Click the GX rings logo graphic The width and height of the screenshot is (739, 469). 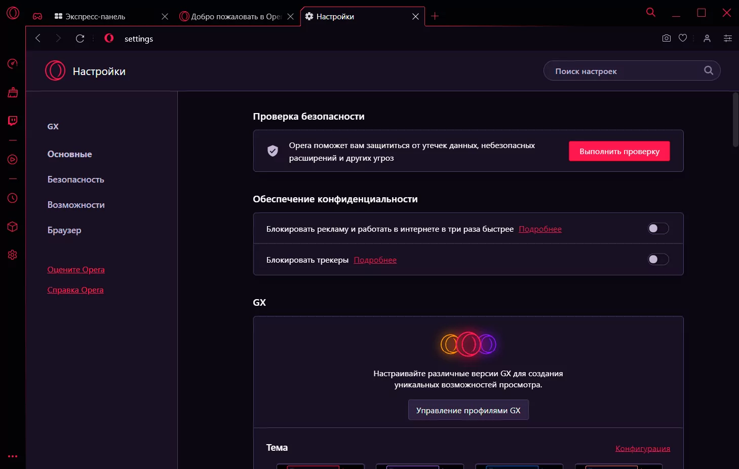tap(469, 344)
